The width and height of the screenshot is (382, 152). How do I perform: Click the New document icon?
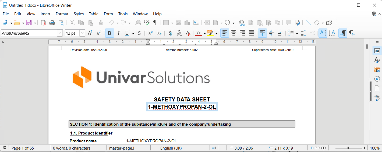(x=5, y=23)
